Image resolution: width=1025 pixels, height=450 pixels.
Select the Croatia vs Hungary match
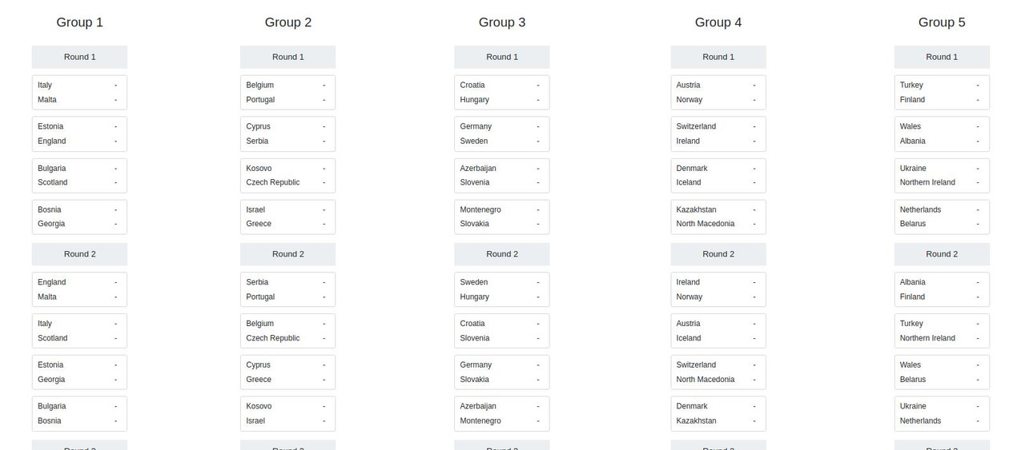tap(501, 92)
